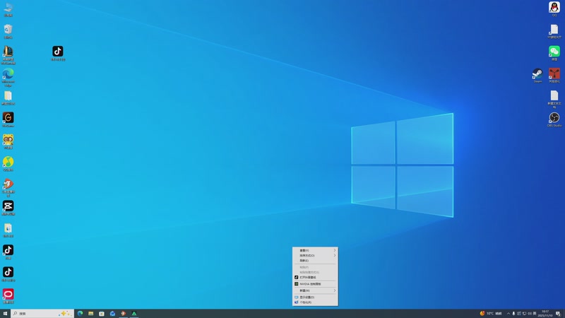Select the red circle-logo app desktop icon
The width and height of the screenshot is (565, 318).
[8, 296]
